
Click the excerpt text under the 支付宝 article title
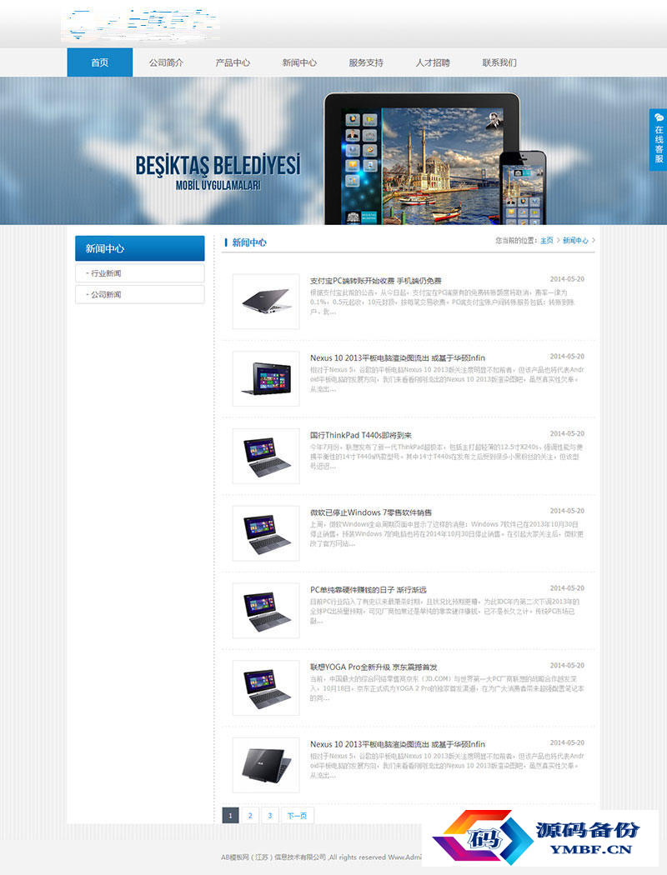[444, 302]
